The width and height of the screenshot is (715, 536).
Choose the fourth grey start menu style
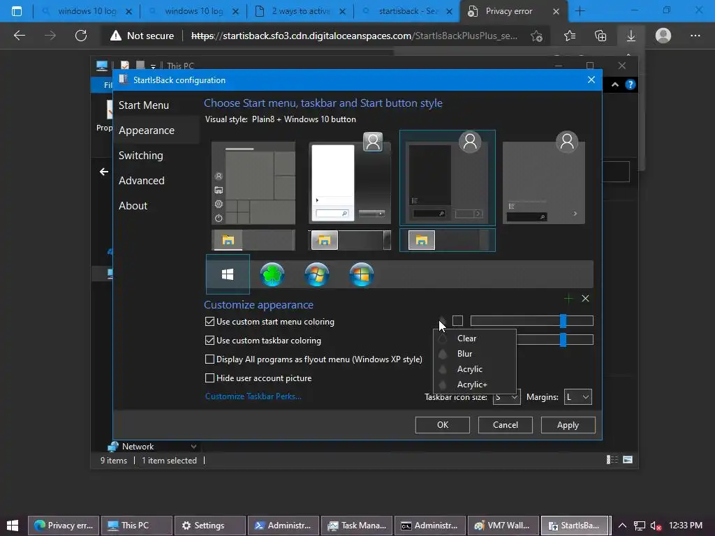point(544,178)
